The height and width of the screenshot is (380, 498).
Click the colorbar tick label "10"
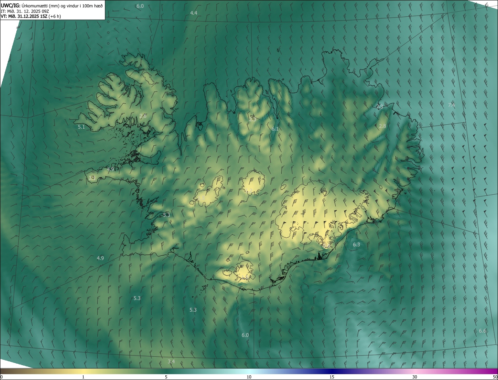coord(249,377)
